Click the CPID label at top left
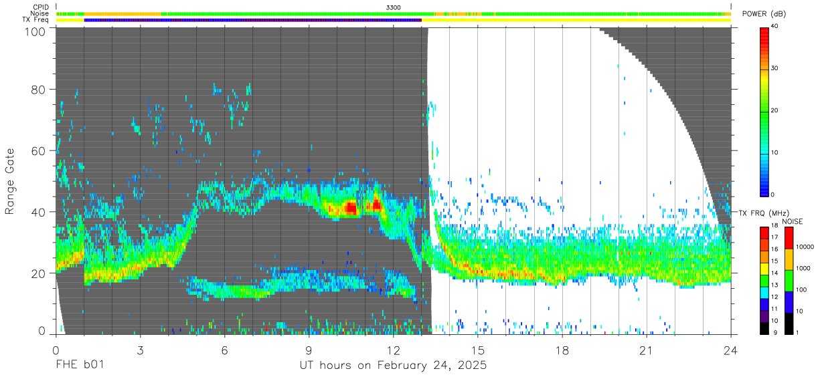The width and height of the screenshot is (822, 379). coord(42,7)
